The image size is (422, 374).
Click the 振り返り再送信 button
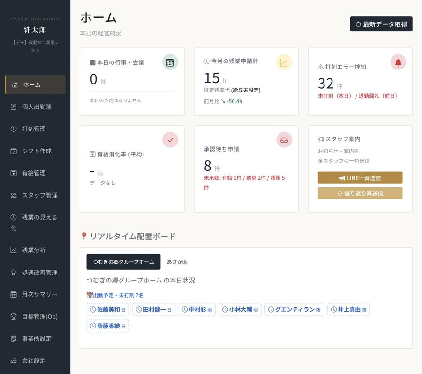(360, 194)
